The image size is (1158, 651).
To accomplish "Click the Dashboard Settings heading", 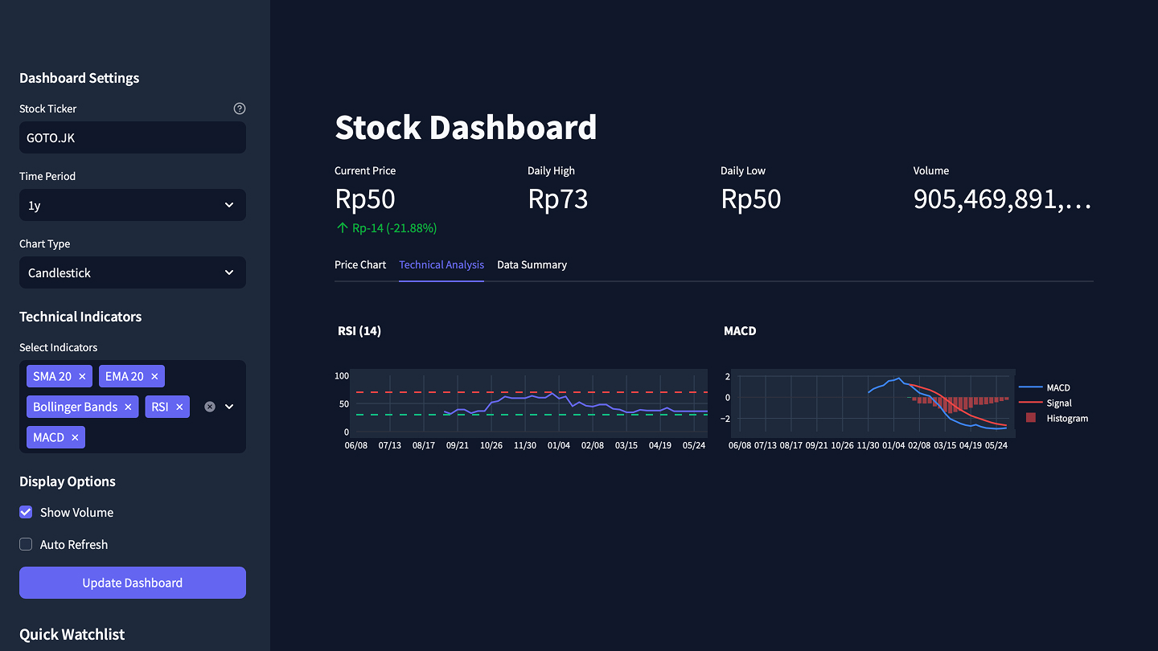I will click(x=80, y=78).
